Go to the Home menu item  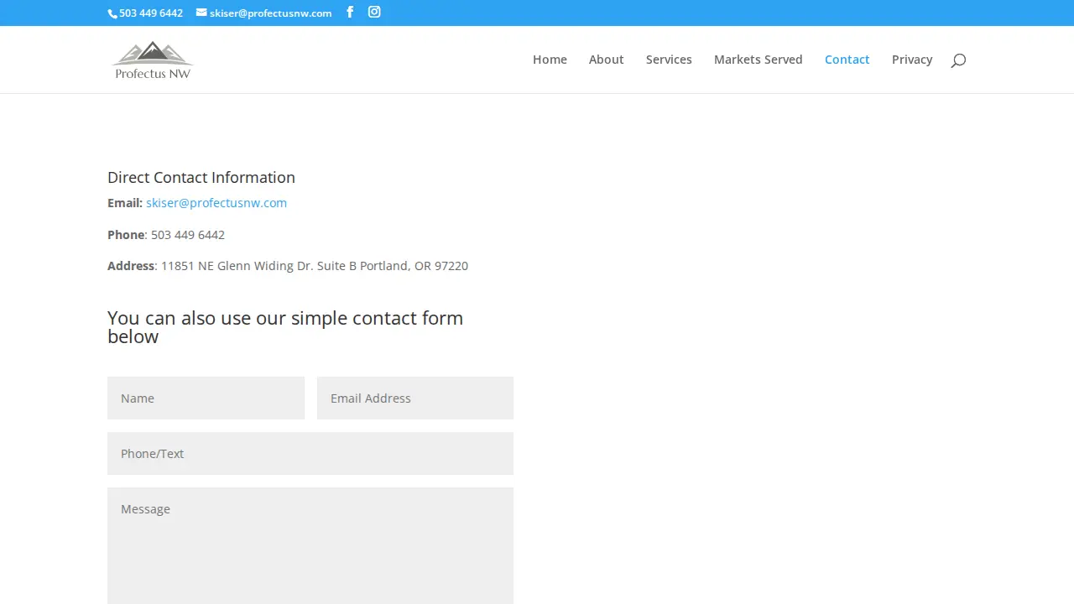(550, 60)
